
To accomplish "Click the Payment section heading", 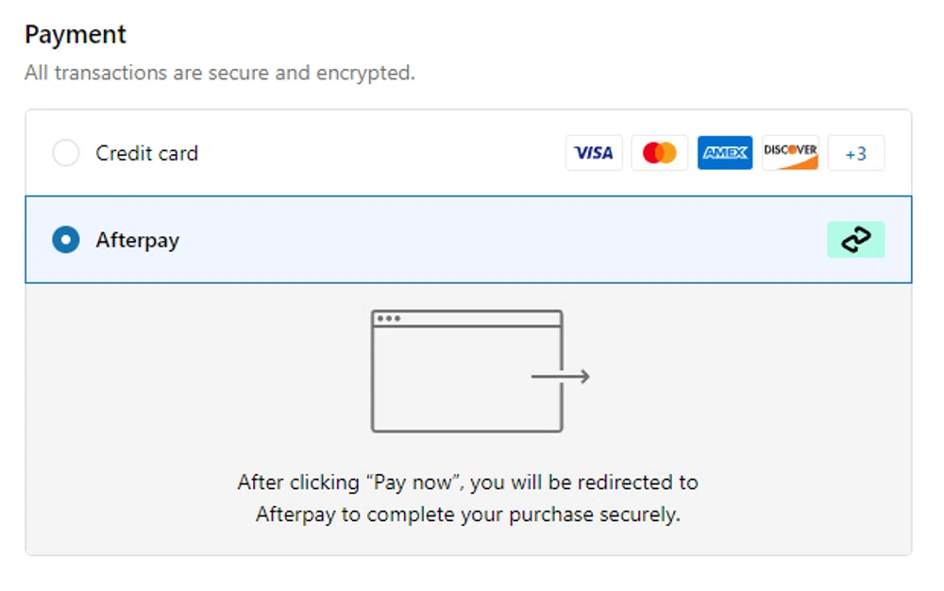I will [76, 35].
